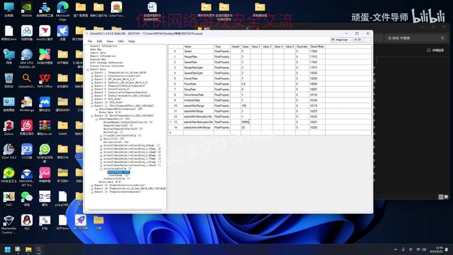Open the WeChat desktop icon
This screenshot has width=453, height=255.
point(26,199)
